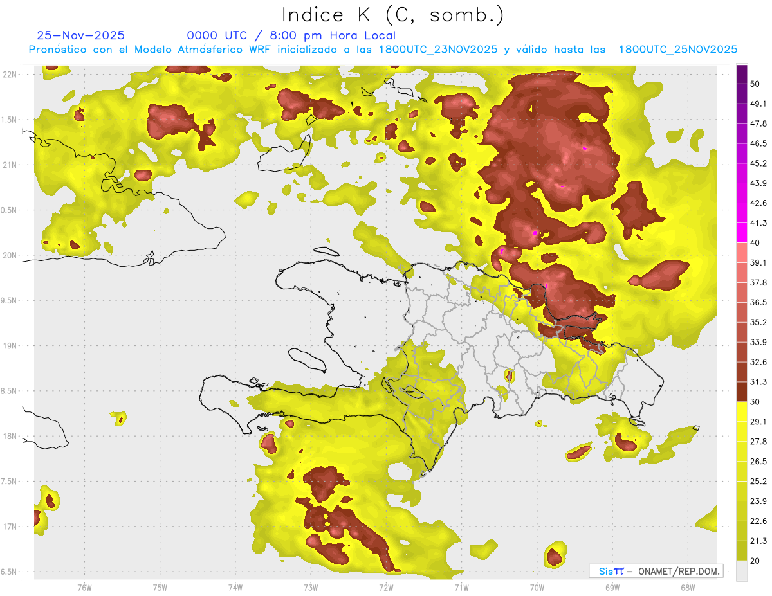Click '0000 UTC / 8:00 pm Hora Local' text
Image resolution: width=772 pixels, height=596 pixels.
pos(291,35)
